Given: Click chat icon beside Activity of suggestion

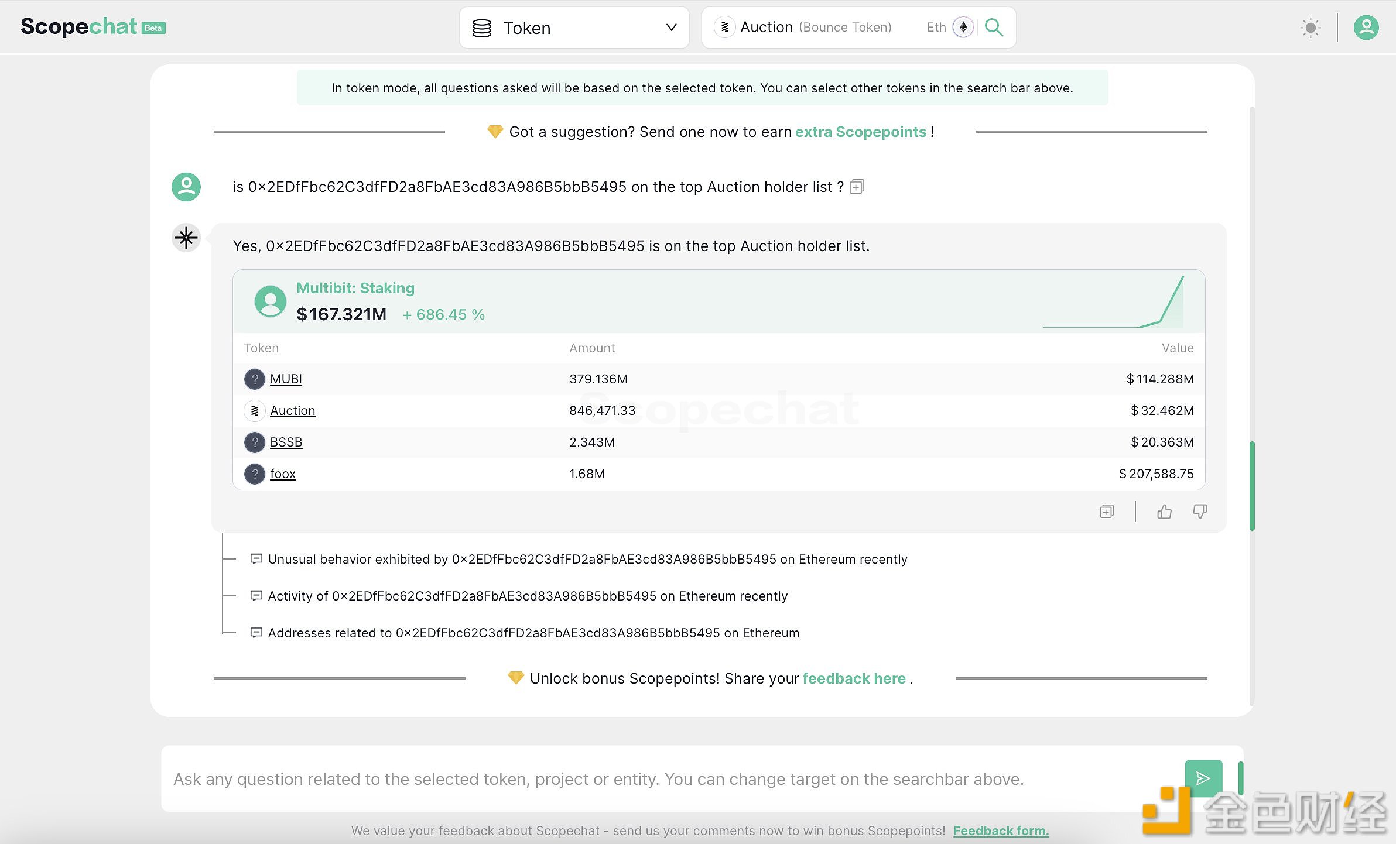Looking at the screenshot, I should [256, 596].
